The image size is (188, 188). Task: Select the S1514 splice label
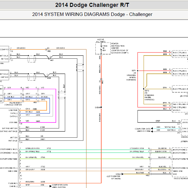pos(98,107)
